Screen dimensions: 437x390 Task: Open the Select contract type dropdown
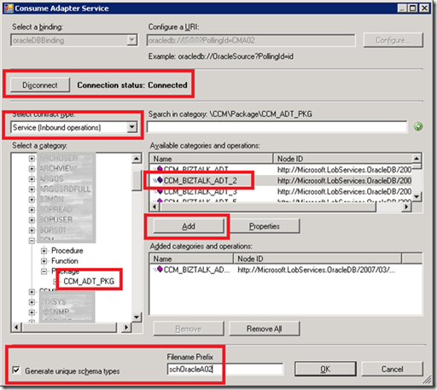pyautogui.click(x=132, y=127)
